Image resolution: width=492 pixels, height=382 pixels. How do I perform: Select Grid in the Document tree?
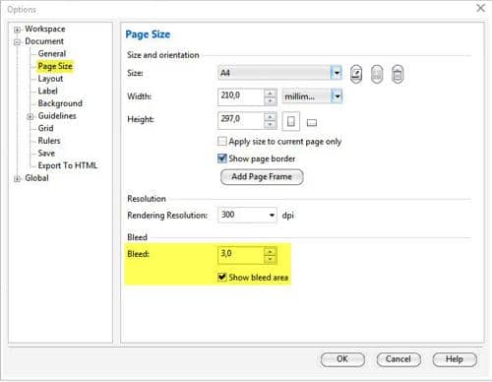point(45,128)
